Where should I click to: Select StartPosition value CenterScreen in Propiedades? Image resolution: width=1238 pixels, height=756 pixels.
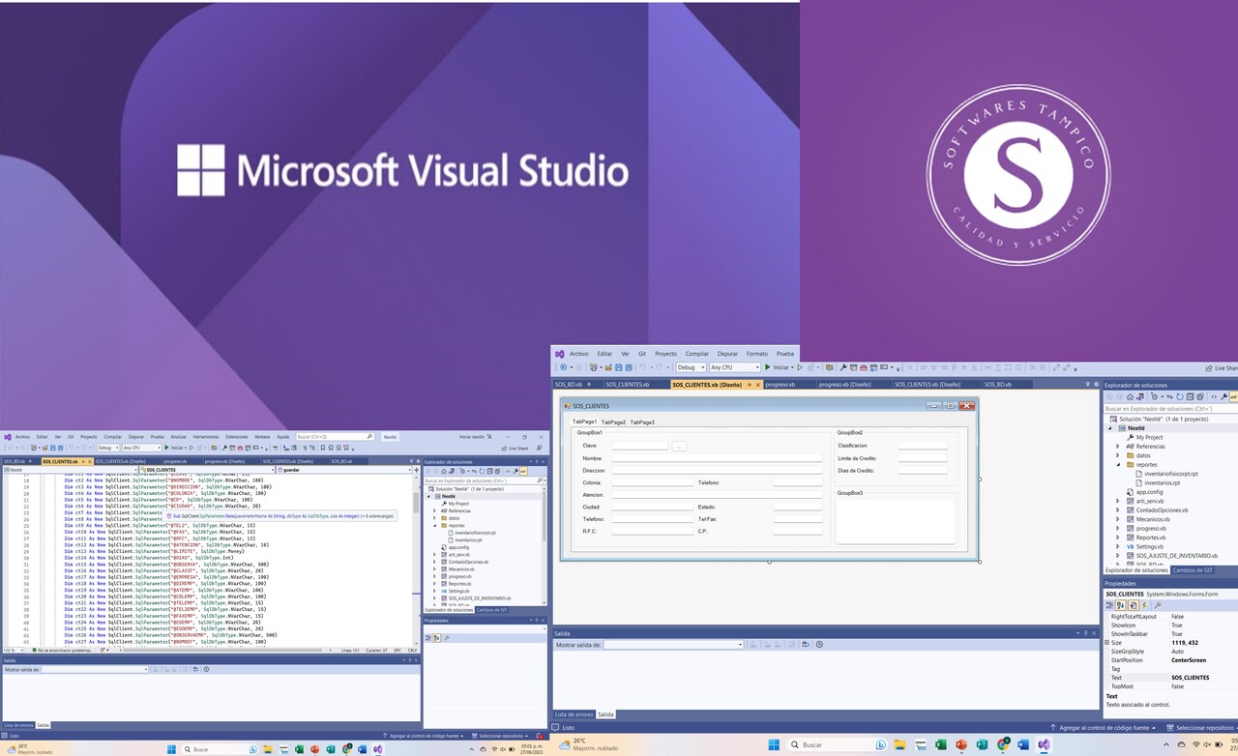tap(1190, 660)
